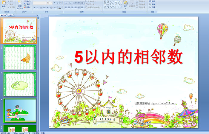
Task: Open the Layout (版式) dropdown
Action: click(27, 1)
